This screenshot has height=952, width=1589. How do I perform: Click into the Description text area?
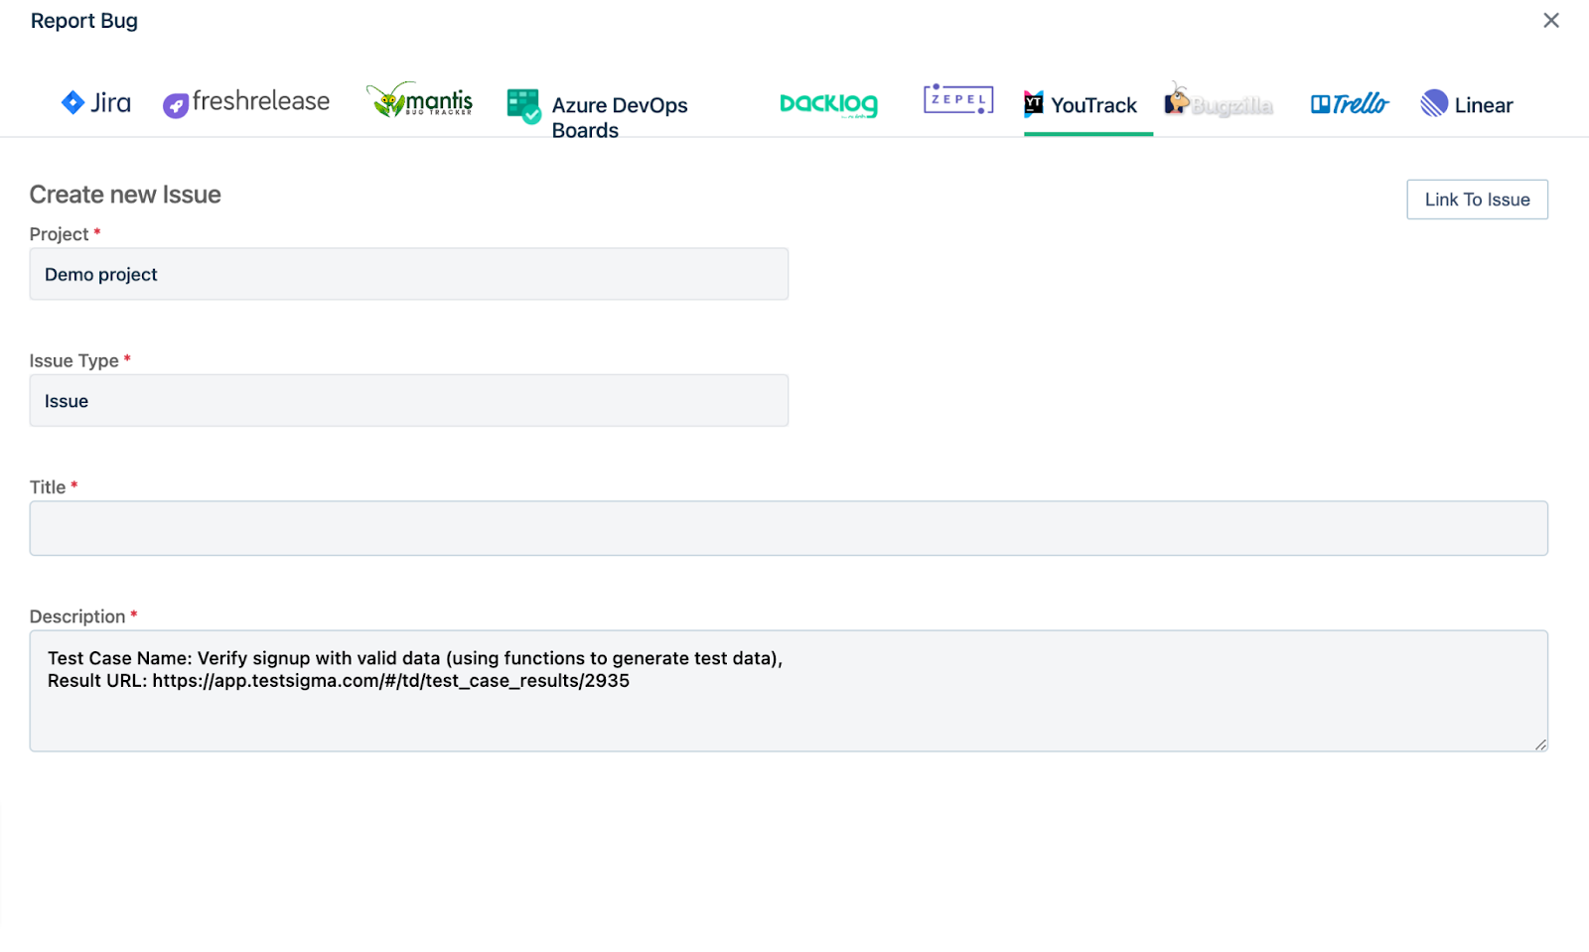click(789, 691)
